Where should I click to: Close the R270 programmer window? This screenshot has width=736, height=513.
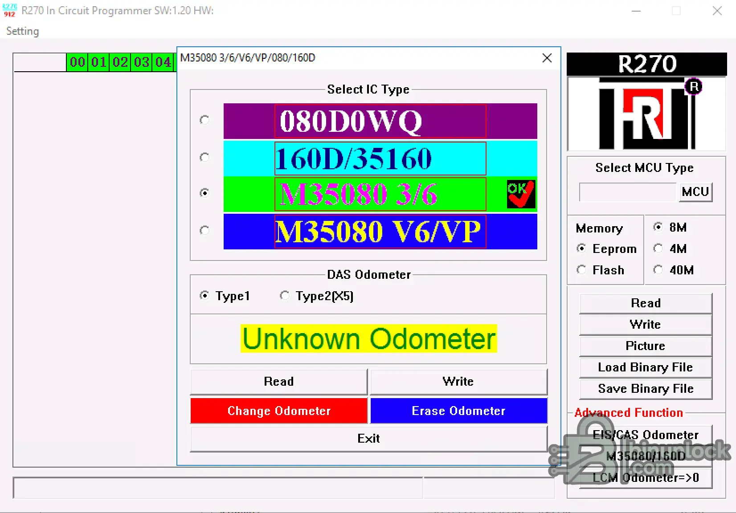[x=717, y=11]
